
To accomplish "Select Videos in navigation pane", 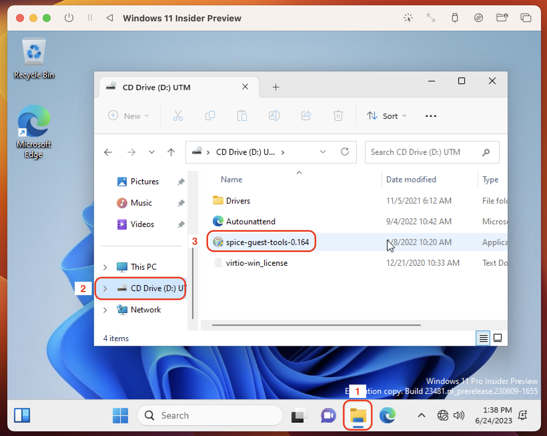I will coord(142,224).
